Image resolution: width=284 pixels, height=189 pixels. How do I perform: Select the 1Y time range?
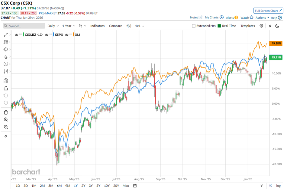pos(76,186)
